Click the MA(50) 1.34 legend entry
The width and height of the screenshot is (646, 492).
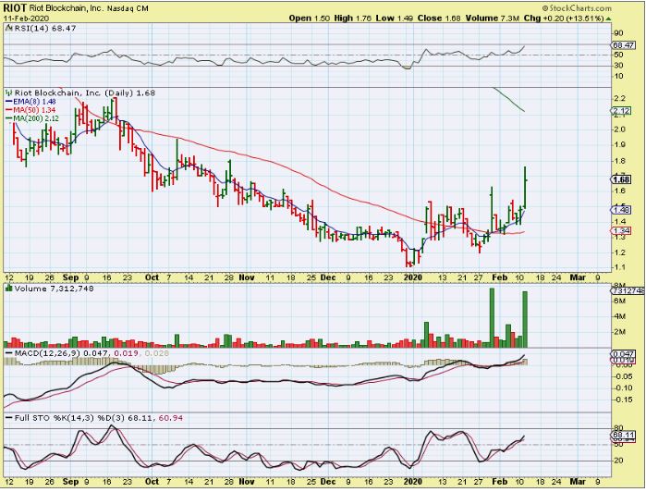click(30, 110)
